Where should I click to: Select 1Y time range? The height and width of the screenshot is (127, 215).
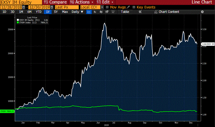coord(48,12)
